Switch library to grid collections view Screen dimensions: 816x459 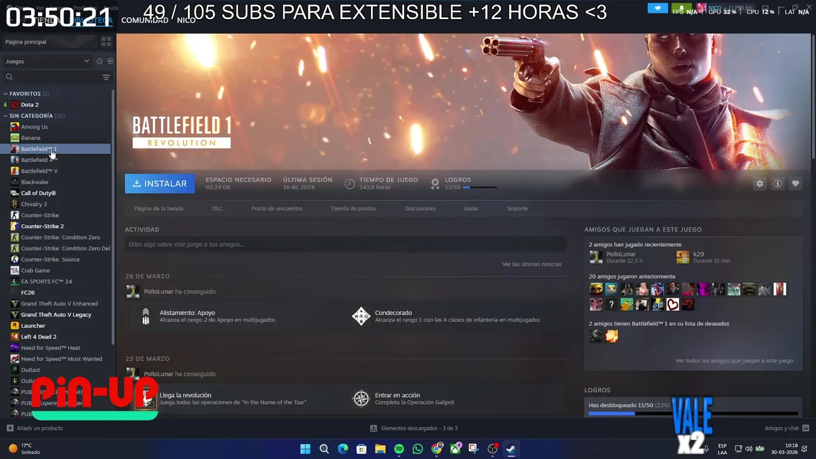click(x=106, y=41)
